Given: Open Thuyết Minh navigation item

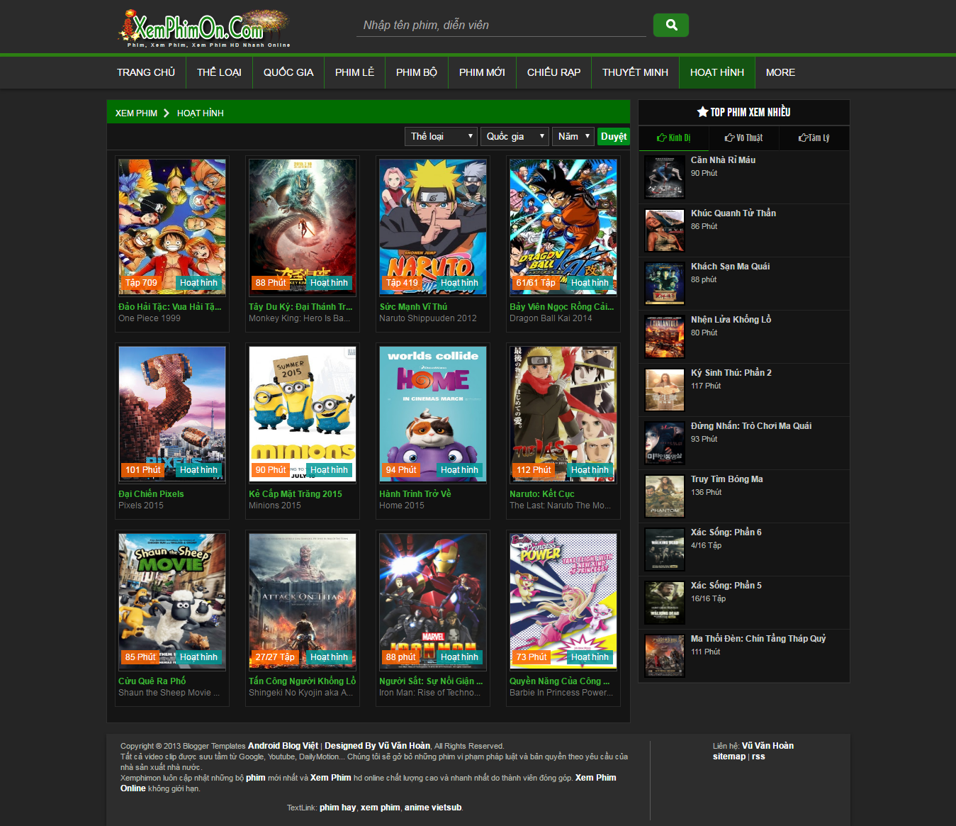Looking at the screenshot, I should (635, 72).
